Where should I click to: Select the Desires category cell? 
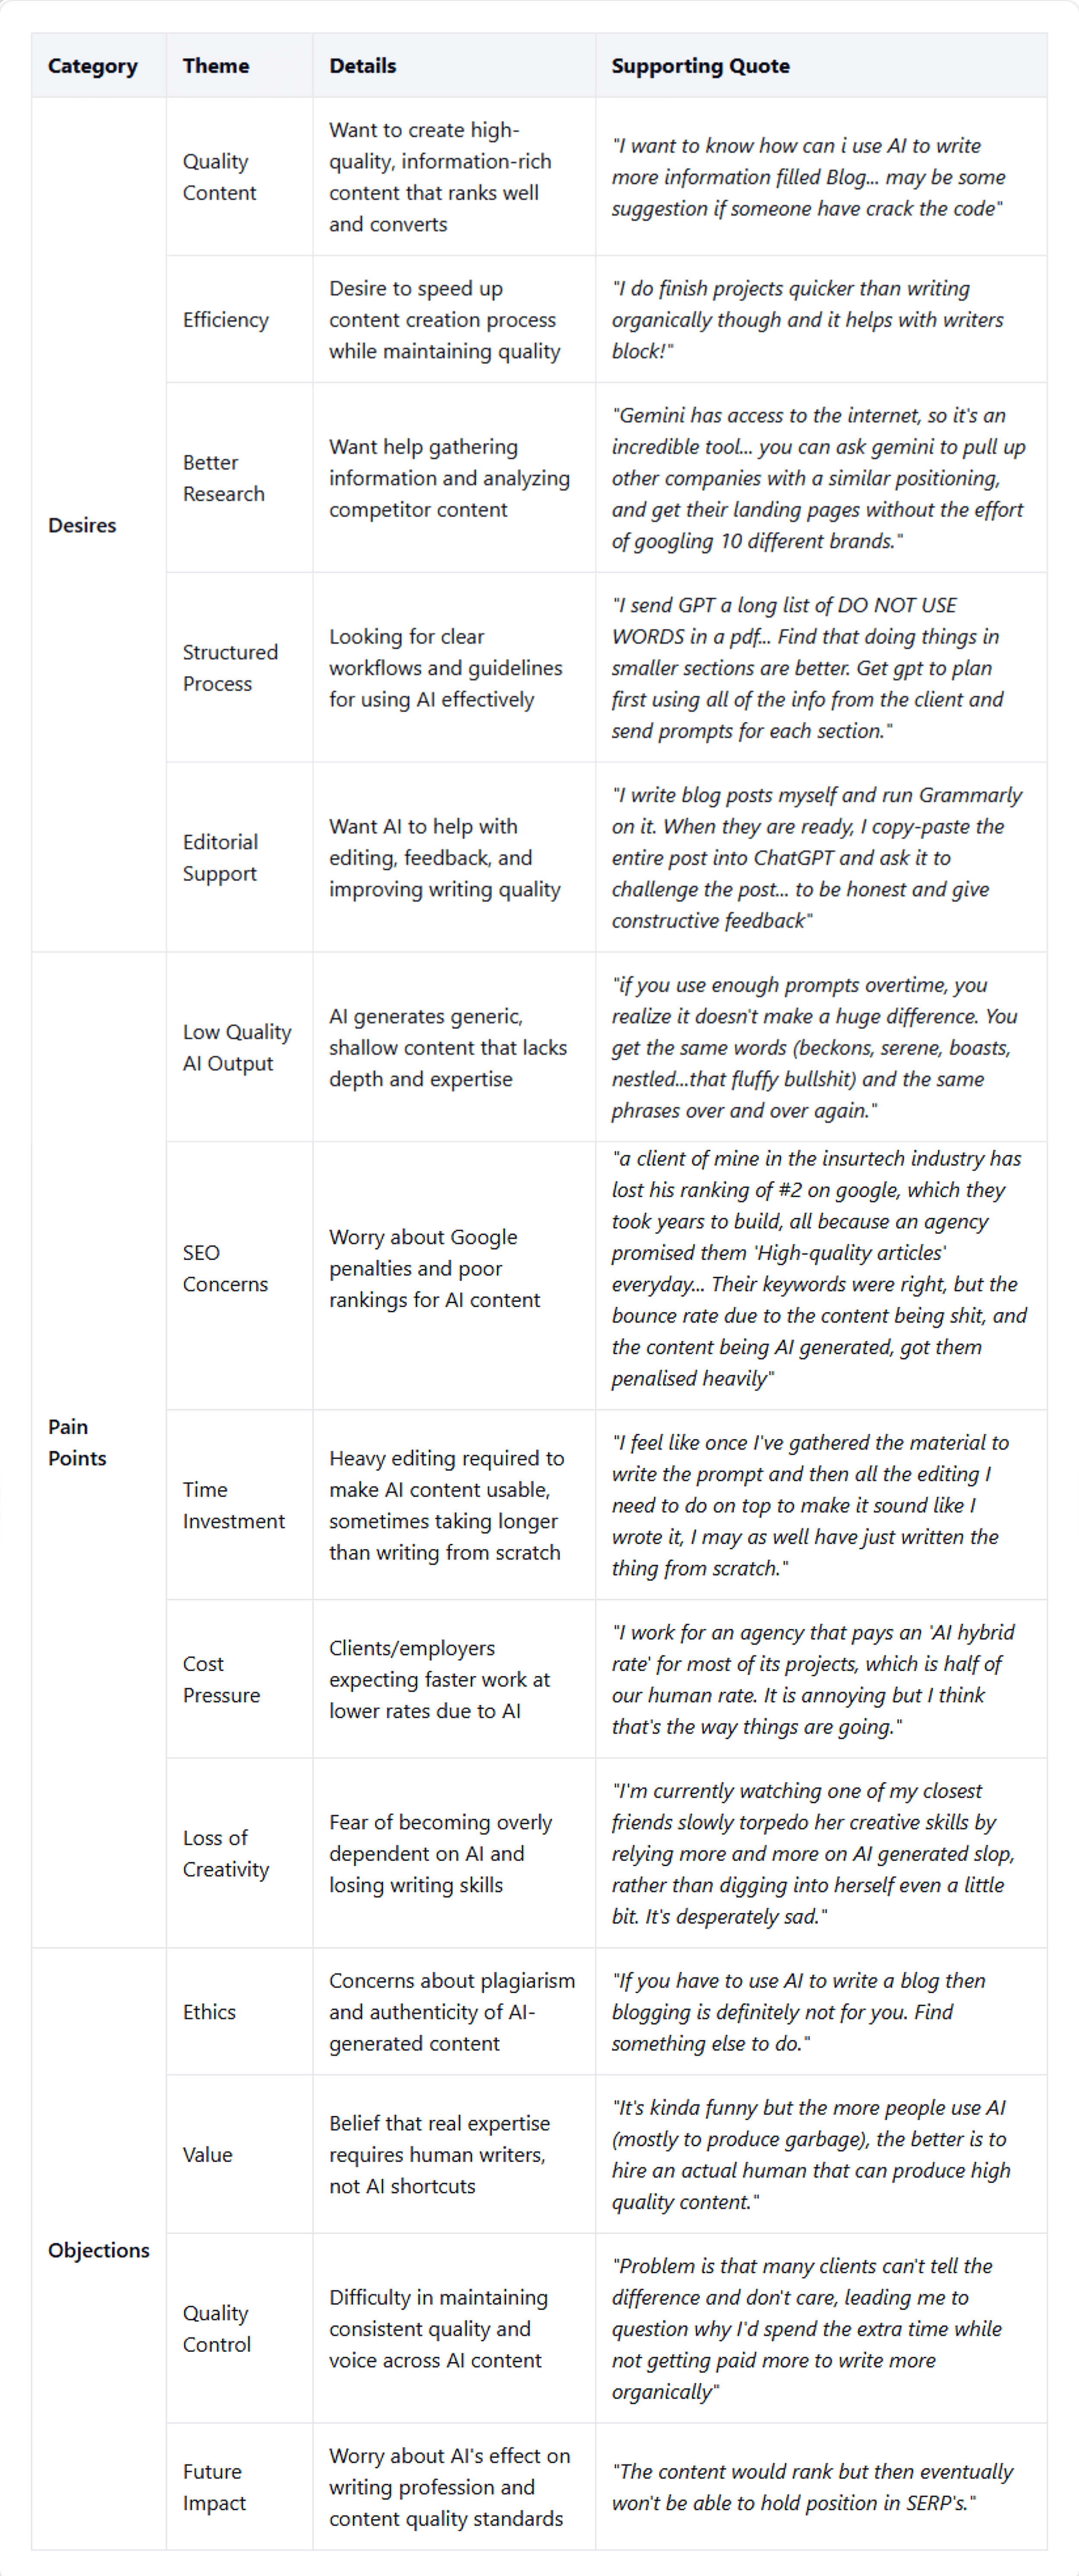click(82, 525)
